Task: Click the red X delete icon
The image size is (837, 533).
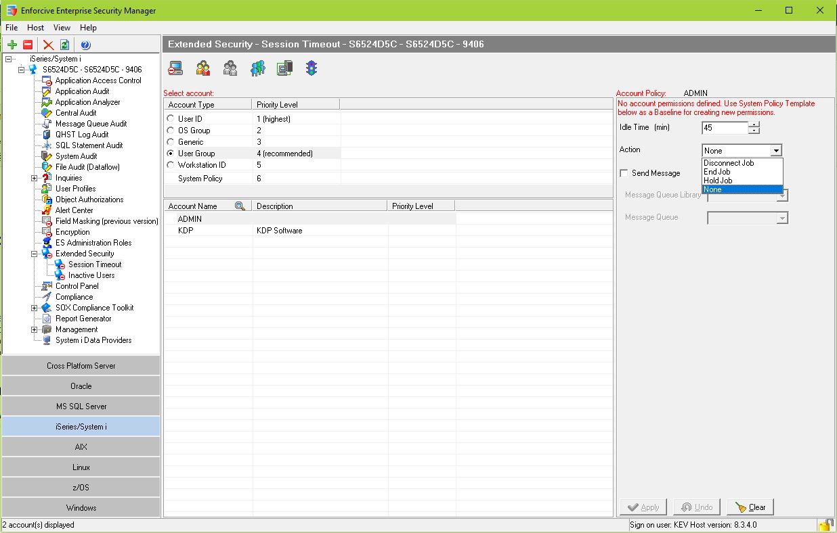Action: pos(48,45)
